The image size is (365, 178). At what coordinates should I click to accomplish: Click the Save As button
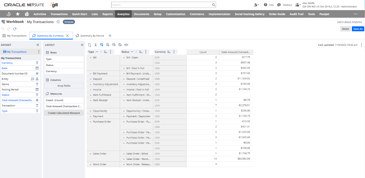[358, 29]
